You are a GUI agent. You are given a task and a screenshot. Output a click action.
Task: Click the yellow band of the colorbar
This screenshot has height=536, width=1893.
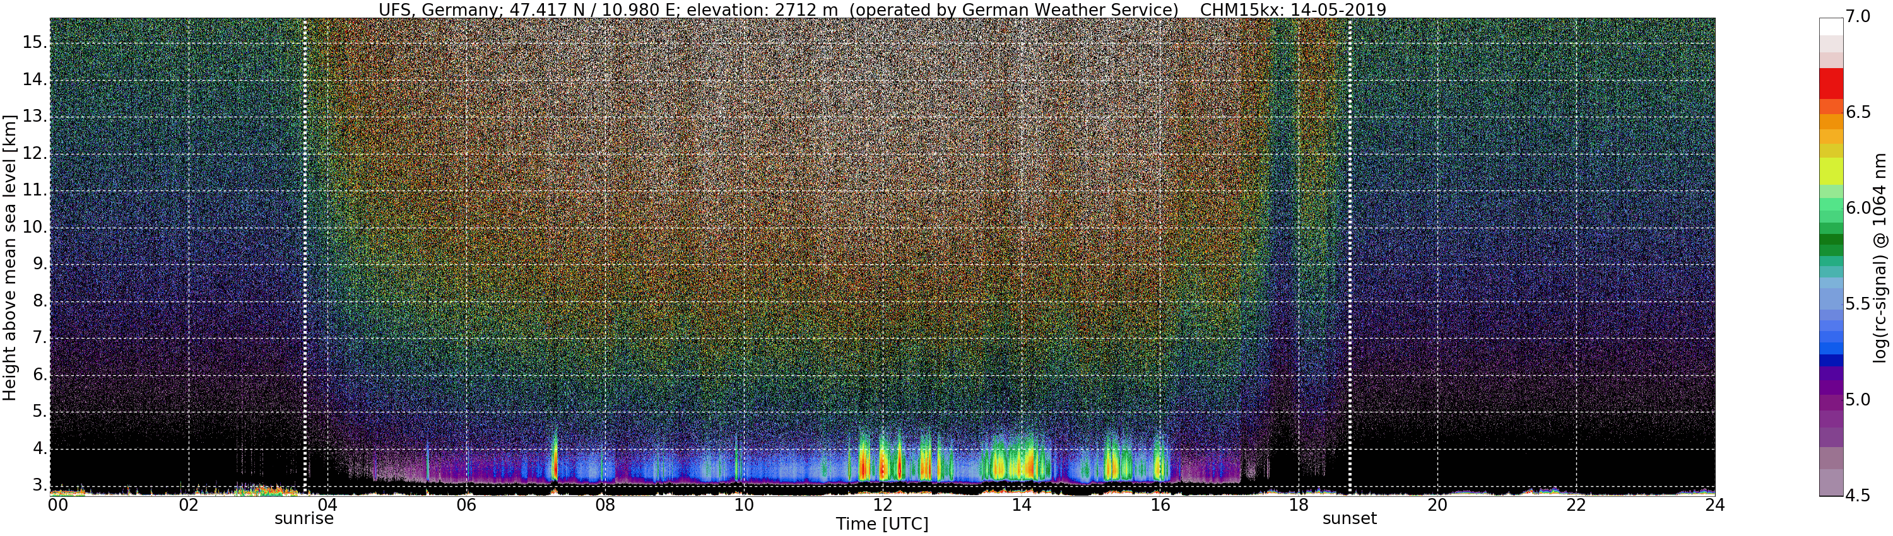coord(1831,170)
